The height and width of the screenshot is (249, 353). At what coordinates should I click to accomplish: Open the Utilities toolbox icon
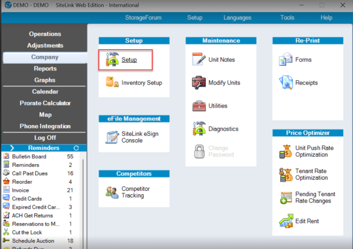[199, 106]
